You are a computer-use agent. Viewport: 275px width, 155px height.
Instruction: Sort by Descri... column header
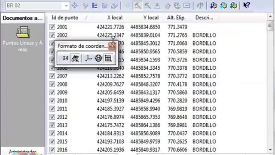pyautogui.click(x=205, y=18)
